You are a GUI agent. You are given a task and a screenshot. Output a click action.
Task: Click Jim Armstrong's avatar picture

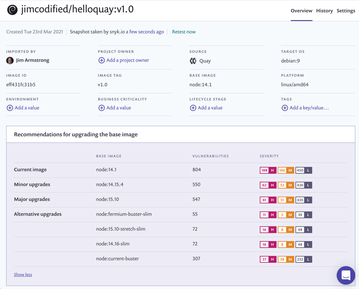[x=10, y=61]
